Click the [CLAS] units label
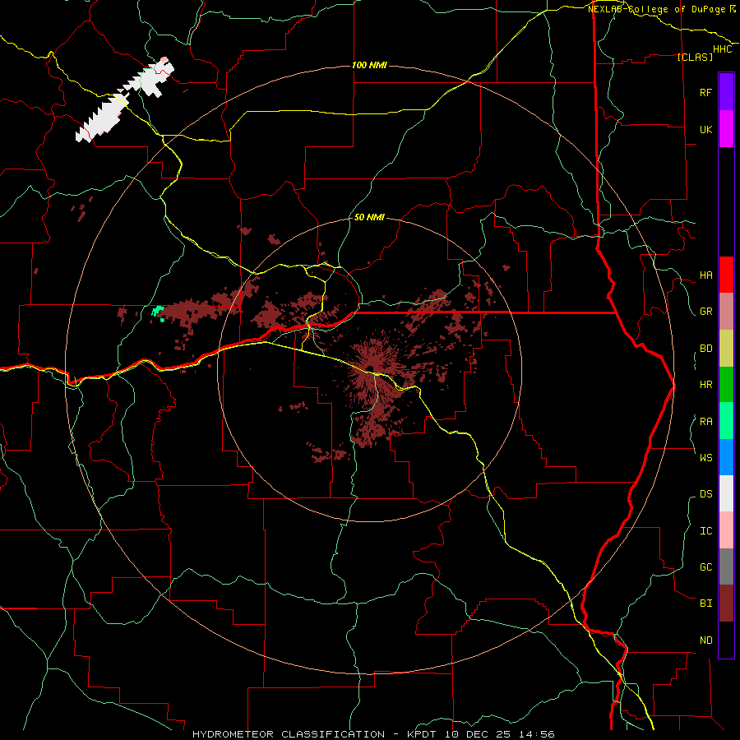740x740 pixels. tap(695, 57)
